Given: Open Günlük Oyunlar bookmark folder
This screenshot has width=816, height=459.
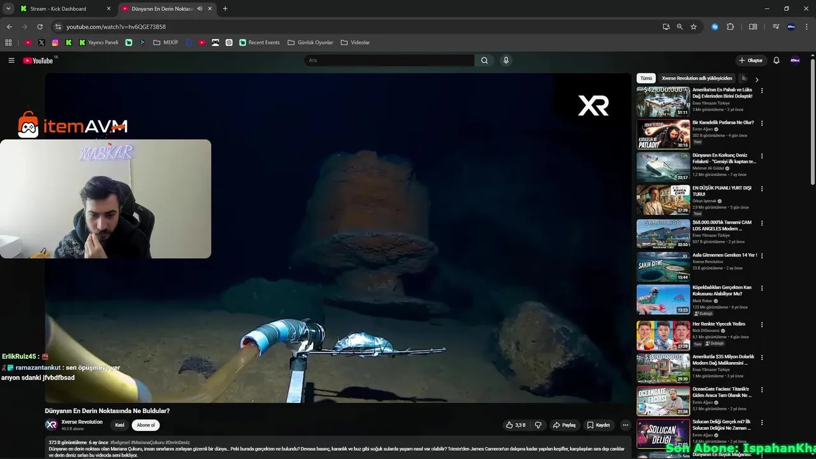Looking at the screenshot, I should click(x=310, y=43).
